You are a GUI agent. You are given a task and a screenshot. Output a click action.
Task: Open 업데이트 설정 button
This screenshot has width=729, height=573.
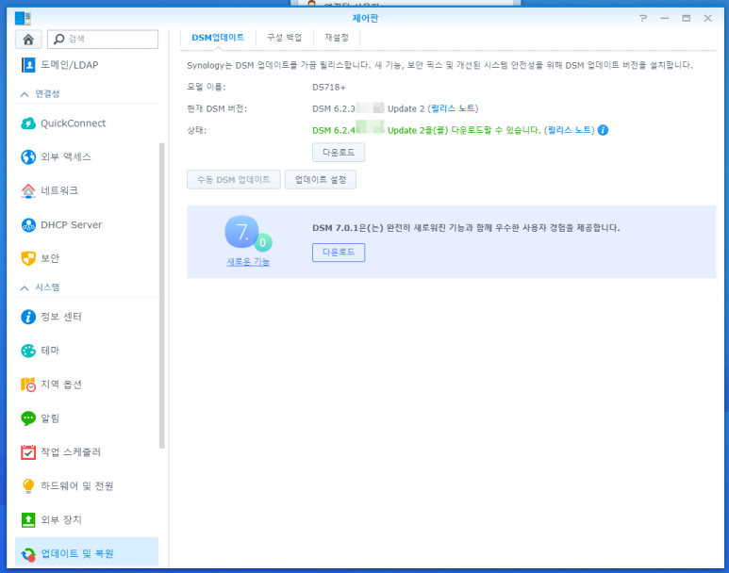tap(321, 180)
